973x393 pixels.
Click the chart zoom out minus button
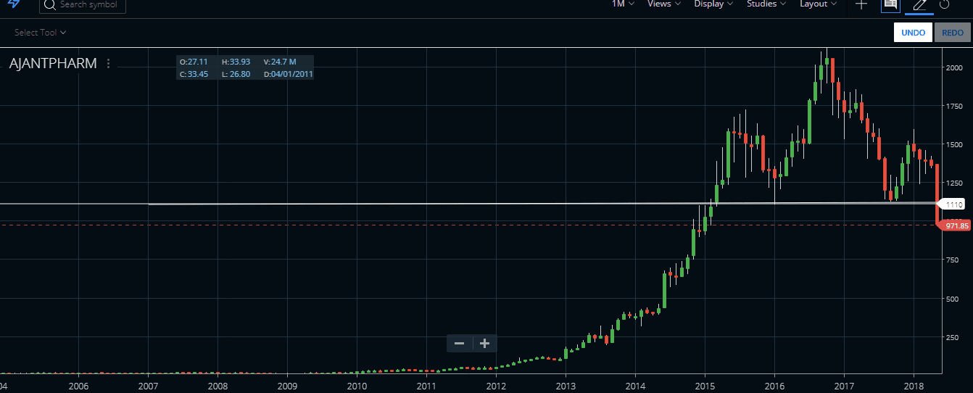click(459, 344)
